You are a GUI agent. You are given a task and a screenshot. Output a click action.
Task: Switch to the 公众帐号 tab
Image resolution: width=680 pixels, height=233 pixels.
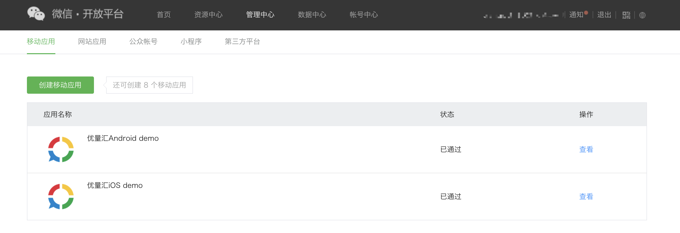[x=143, y=42]
